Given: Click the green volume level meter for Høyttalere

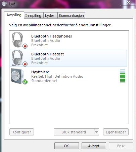Looking at the screenshot, I should pyautogui.click(x=123, y=76).
